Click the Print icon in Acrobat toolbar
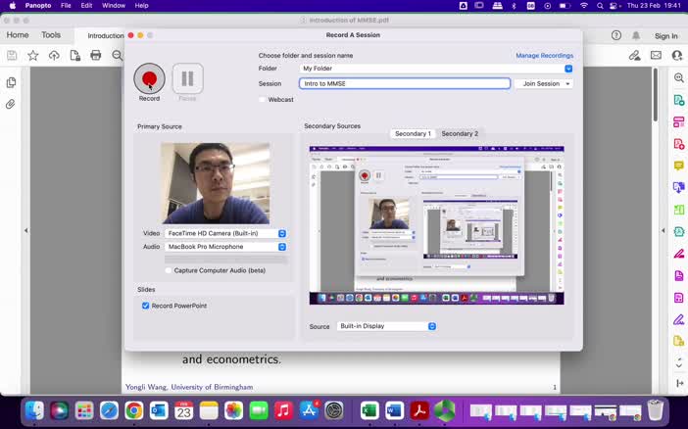The width and height of the screenshot is (688, 429). (x=96, y=56)
